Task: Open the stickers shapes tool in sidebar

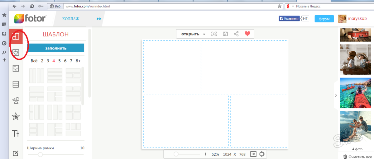Action: pos(16,100)
